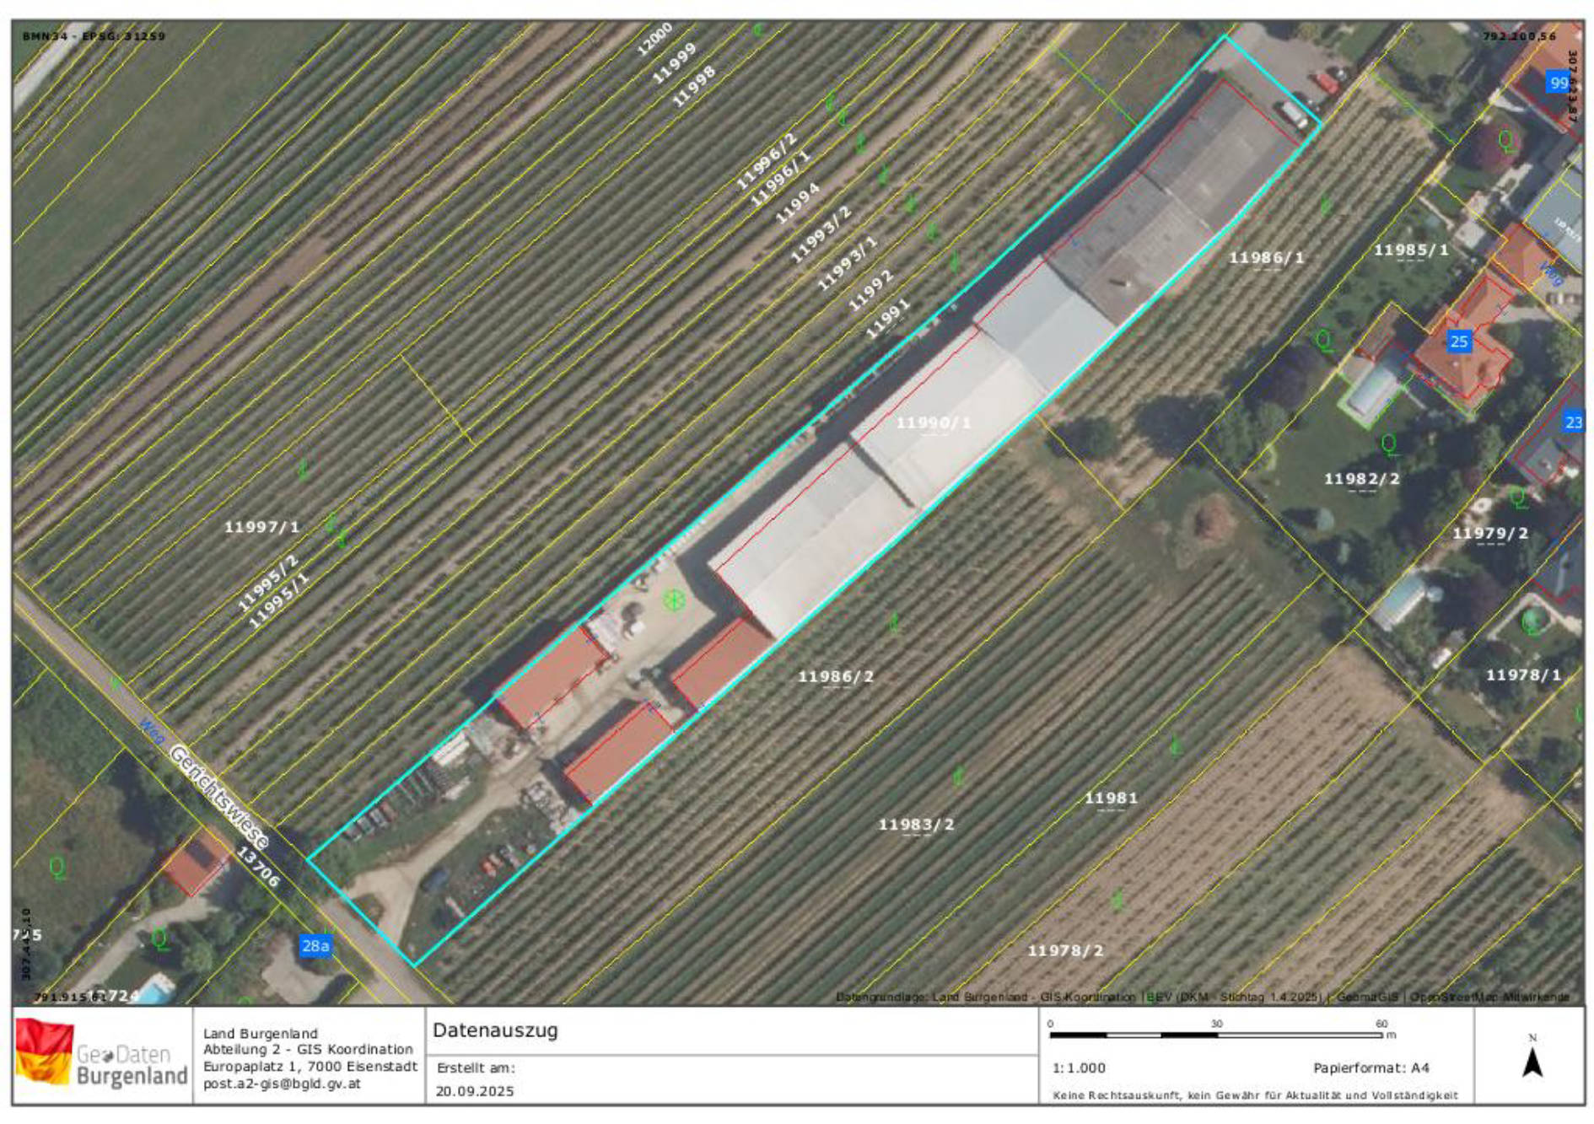The width and height of the screenshot is (1594, 1124).
Task: Click parcel label 11979/2
Action: click(1489, 533)
